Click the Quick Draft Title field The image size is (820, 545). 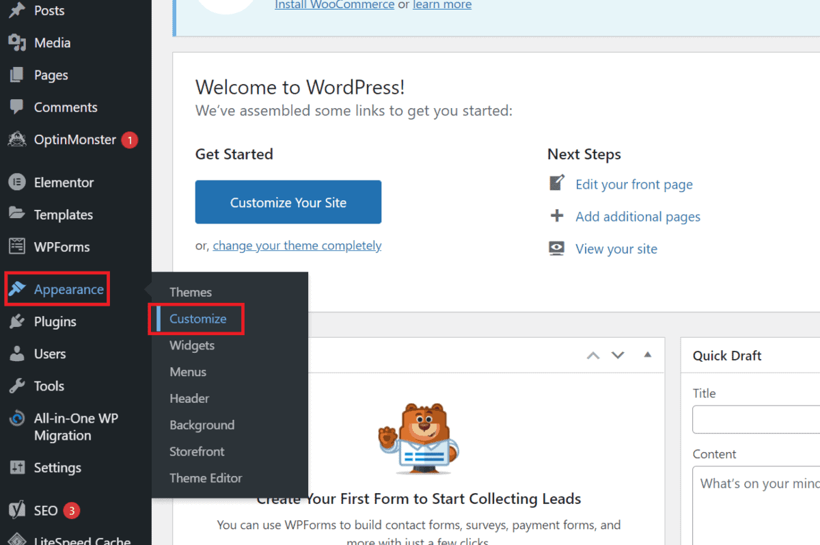point(758,419)
